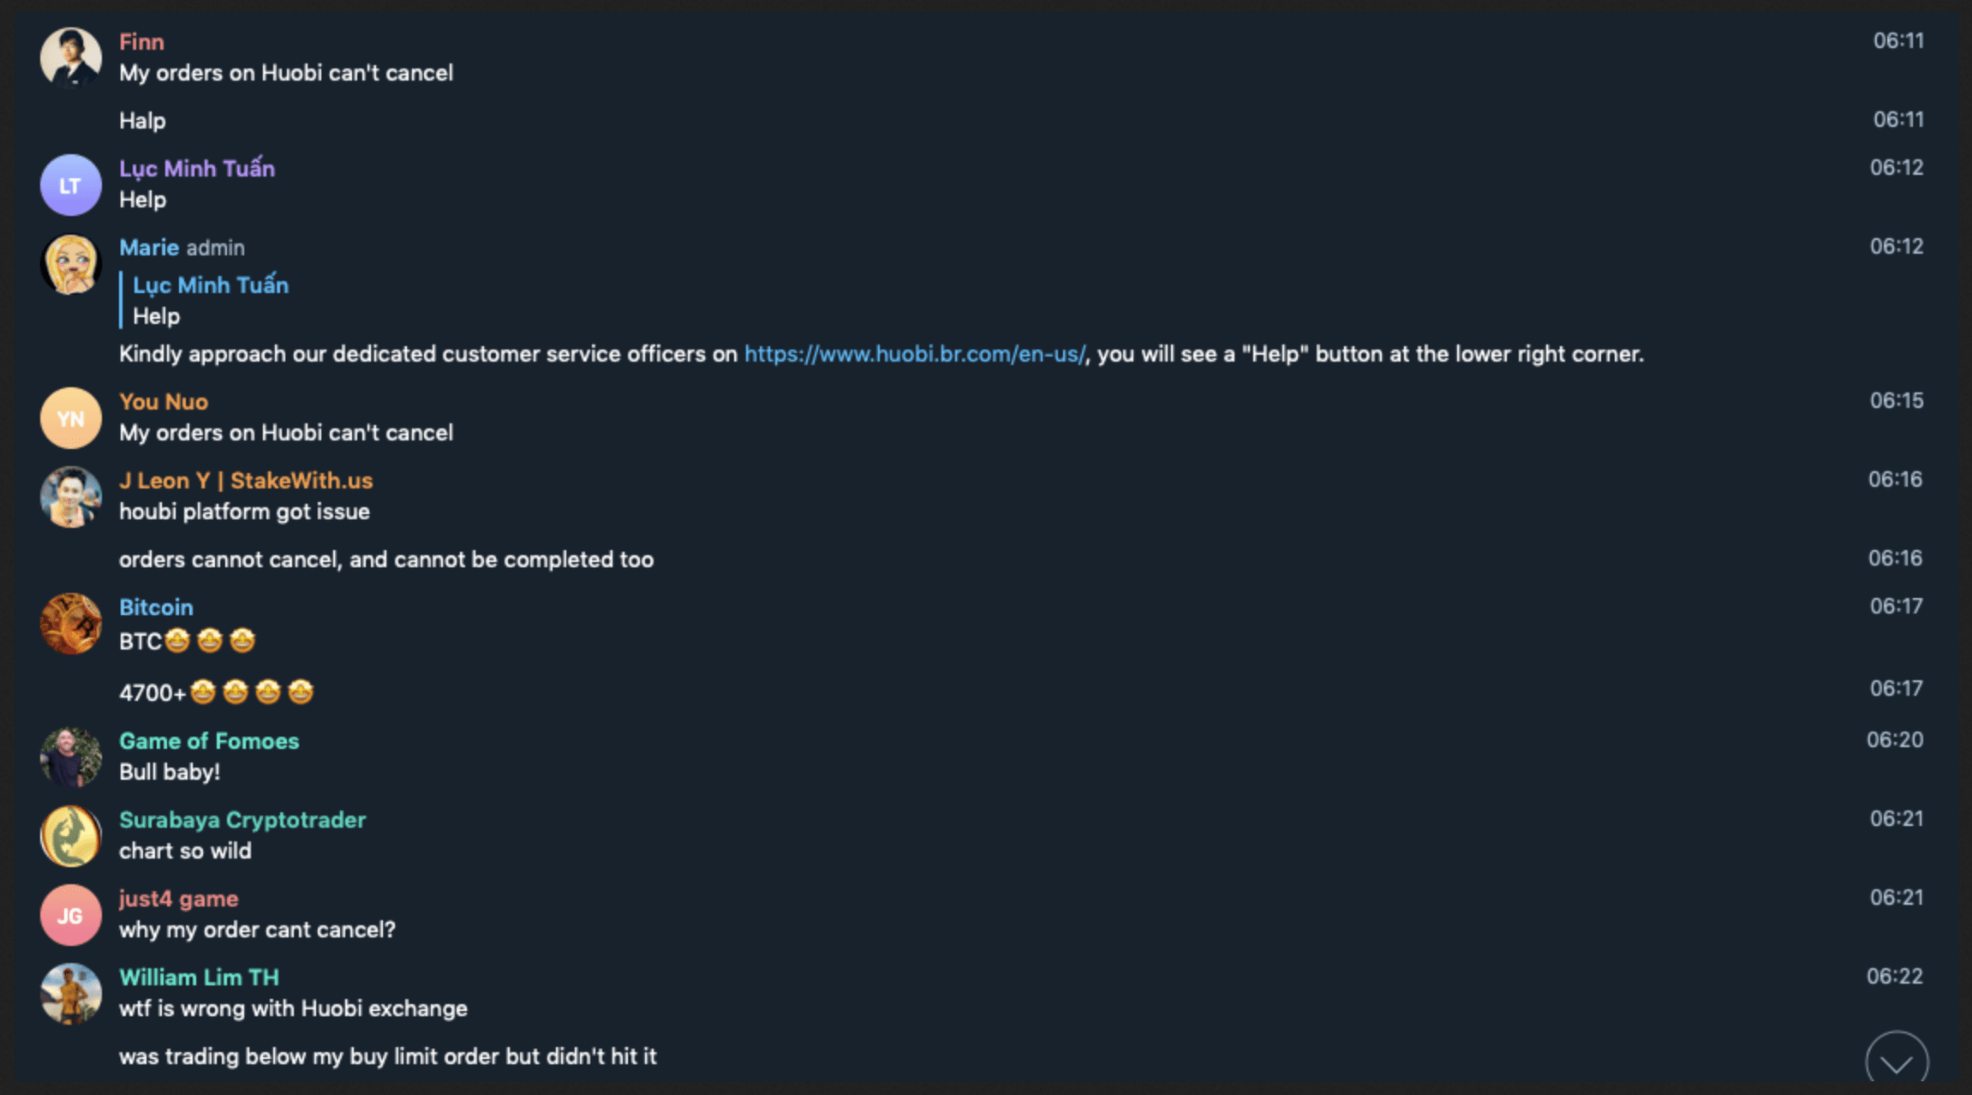The height and width of the screenshot is (1095, 1972).
Task: Jump to the quoted Lục Minh Tuấn reply
Action: pos(210,300)
